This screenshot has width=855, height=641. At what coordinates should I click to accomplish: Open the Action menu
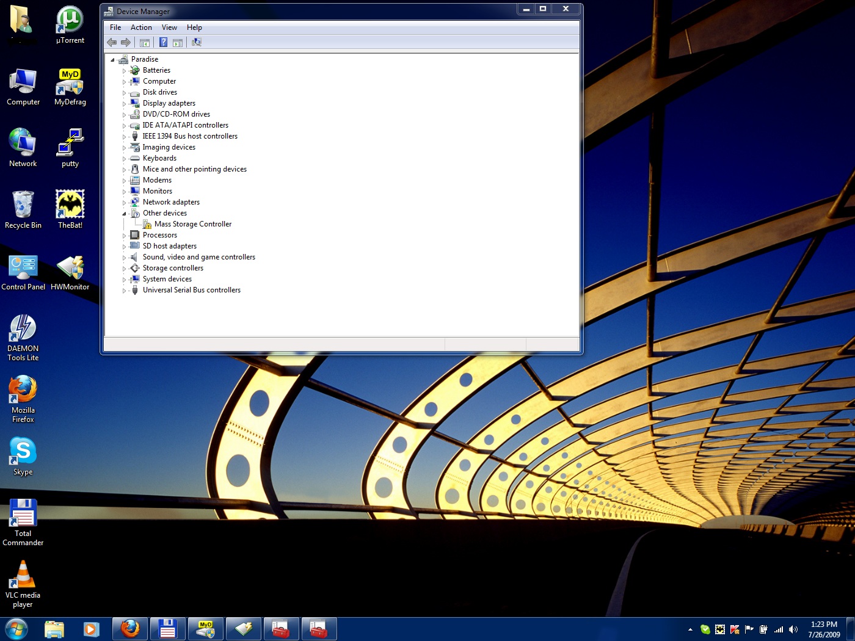(x=141, y=27)
